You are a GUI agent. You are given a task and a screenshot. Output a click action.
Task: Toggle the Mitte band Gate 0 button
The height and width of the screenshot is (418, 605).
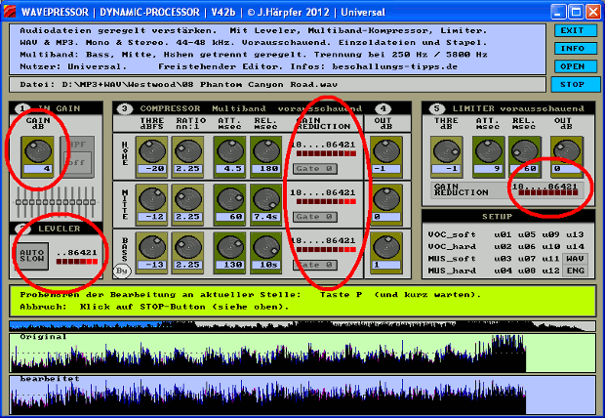pos(315,217)
